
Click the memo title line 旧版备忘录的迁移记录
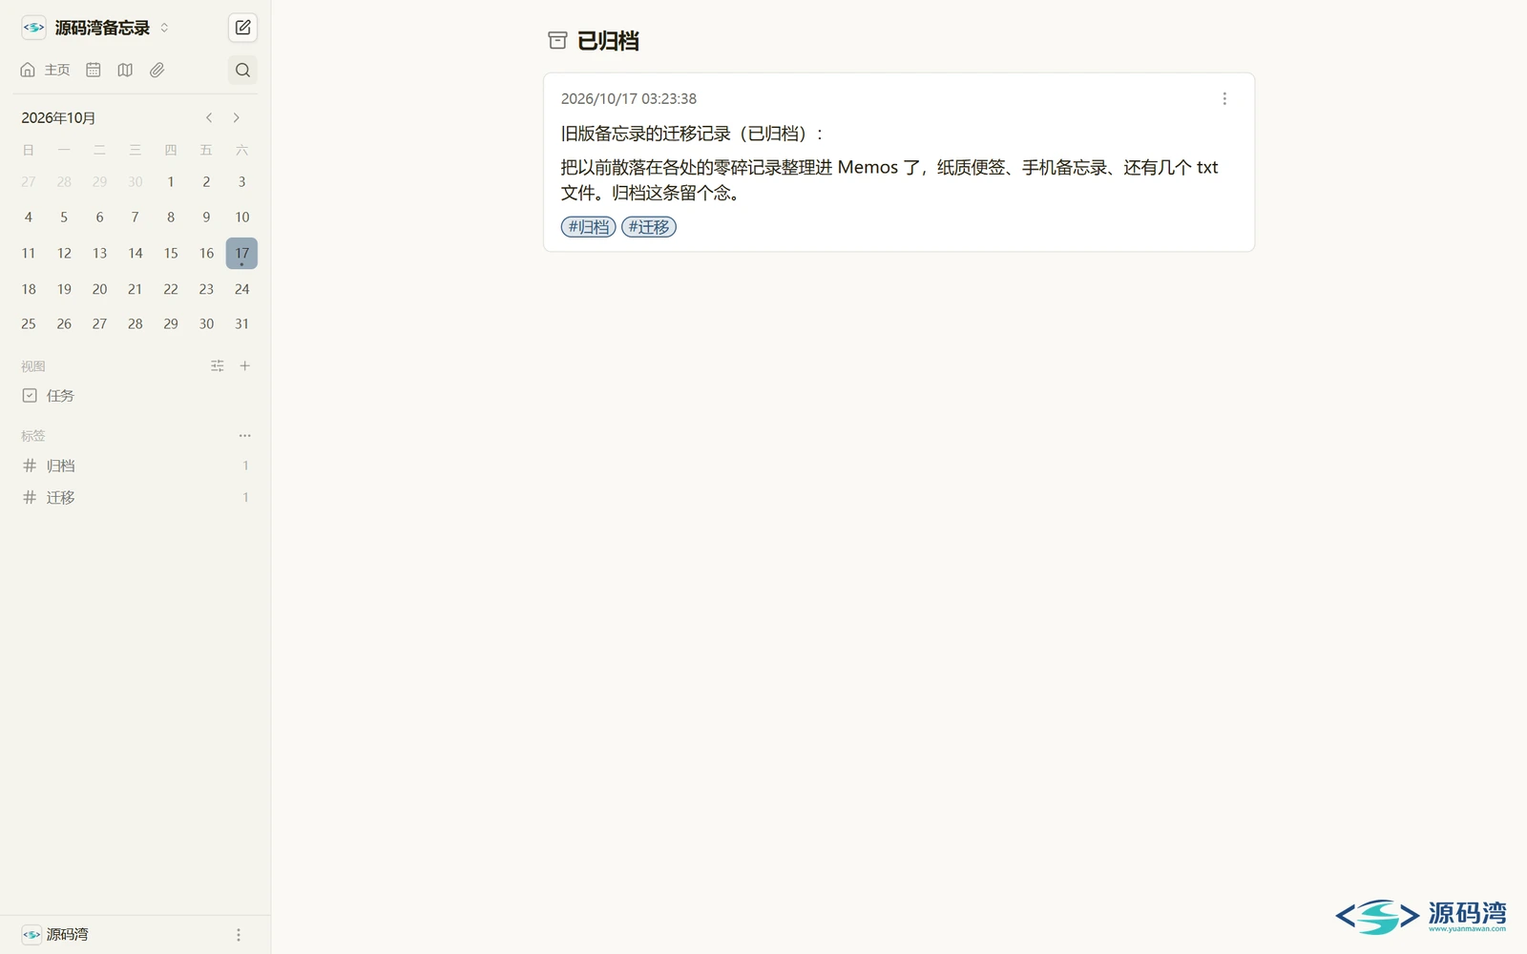pyautogui.click(x=692, y=134)
